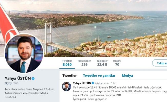Screen dimensions: 167x102
Task: Open the tweet via its 1 hr timestamp
Action: 113,83
